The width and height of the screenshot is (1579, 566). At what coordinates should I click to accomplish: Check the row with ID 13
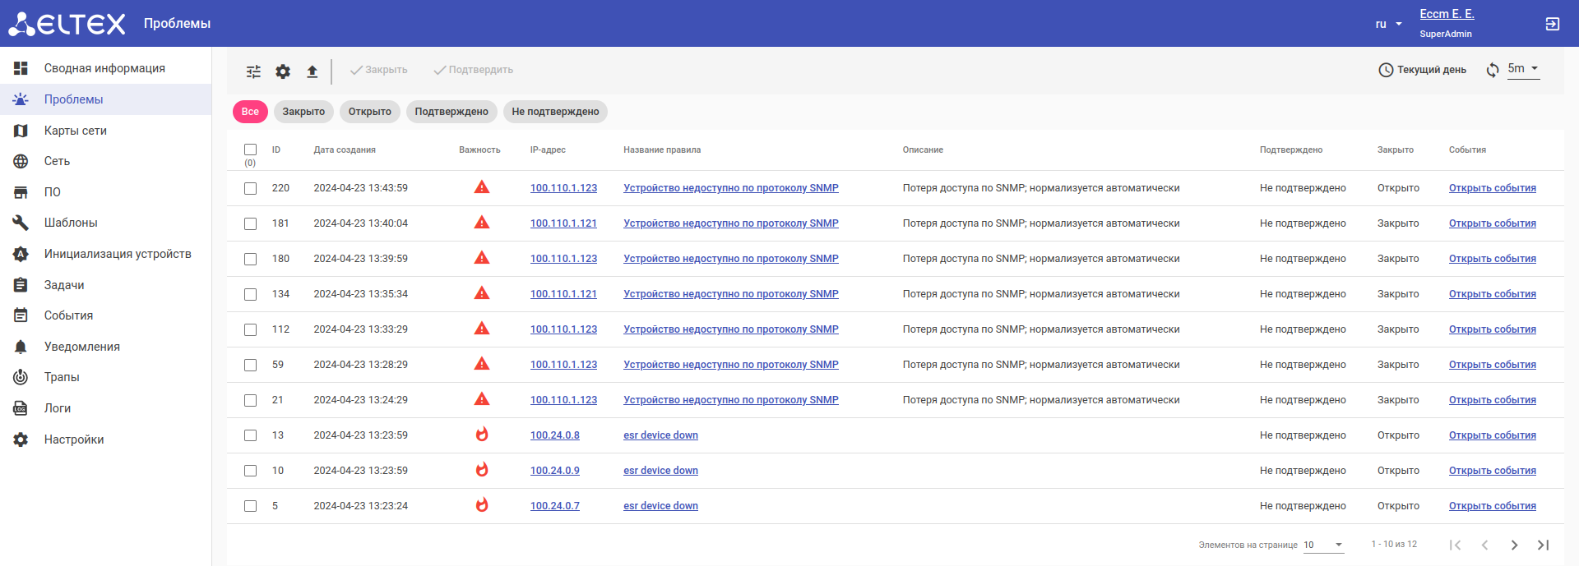[x=251, y=435]
